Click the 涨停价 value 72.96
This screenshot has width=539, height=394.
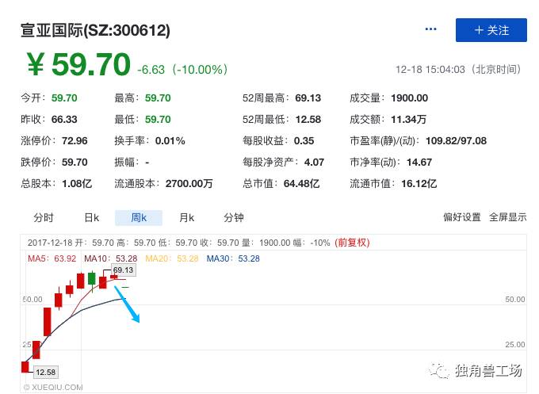click(x=75, y=140)
